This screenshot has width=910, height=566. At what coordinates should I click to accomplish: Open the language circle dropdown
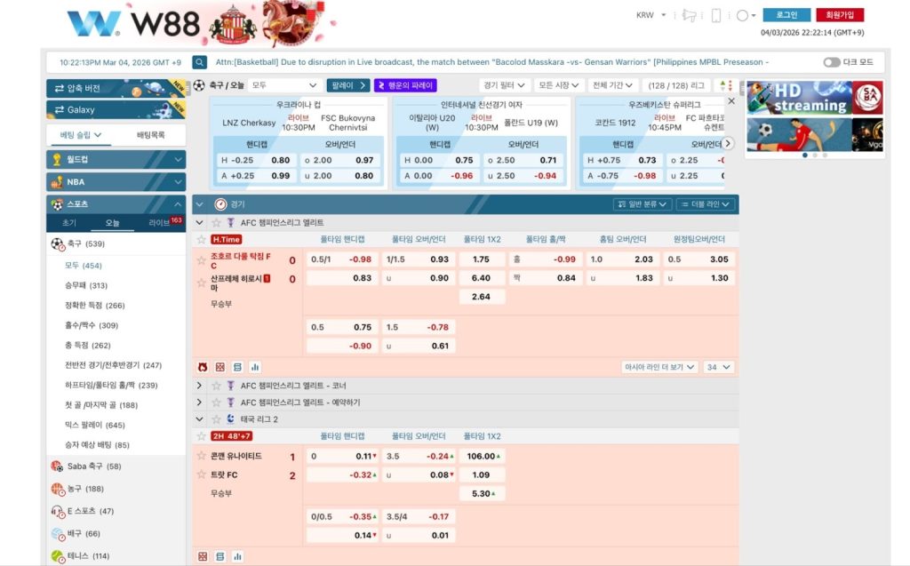746,16
